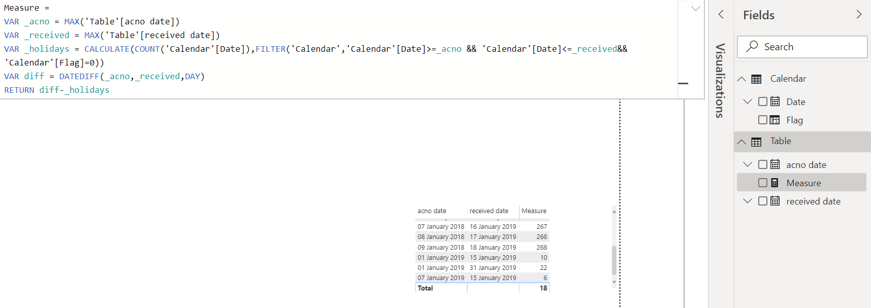Sort by the Measure column header
The width and height of the screenshot is (871, 308).
(534, 211)
